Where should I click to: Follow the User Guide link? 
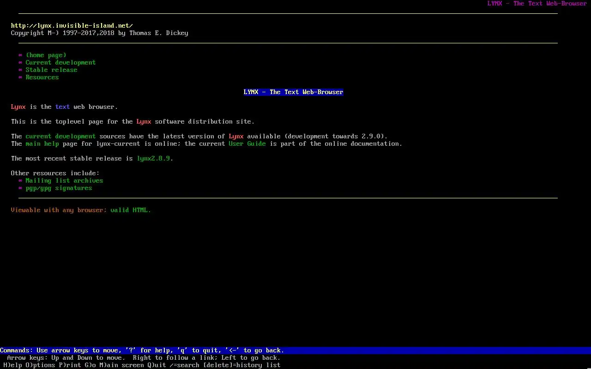pos(247,144)
